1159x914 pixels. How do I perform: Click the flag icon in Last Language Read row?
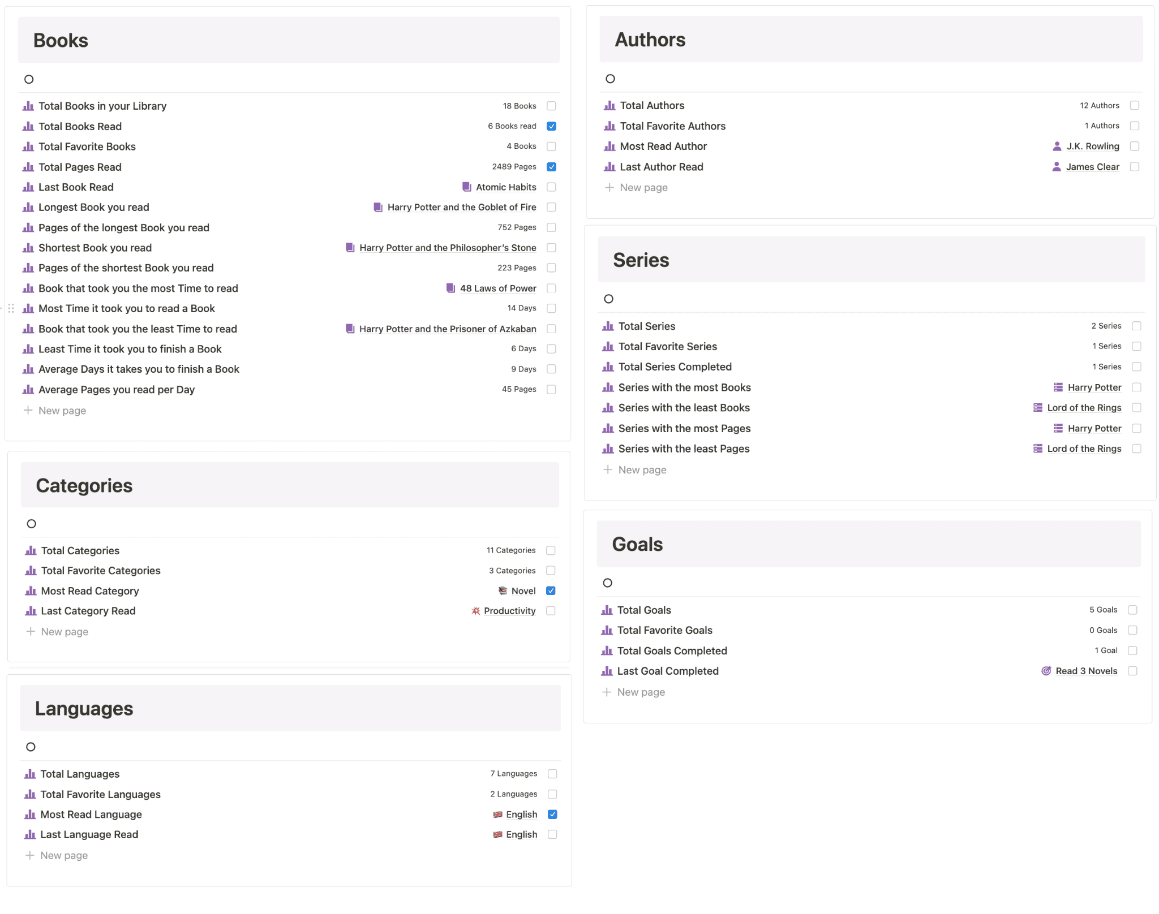pos(497,834)
